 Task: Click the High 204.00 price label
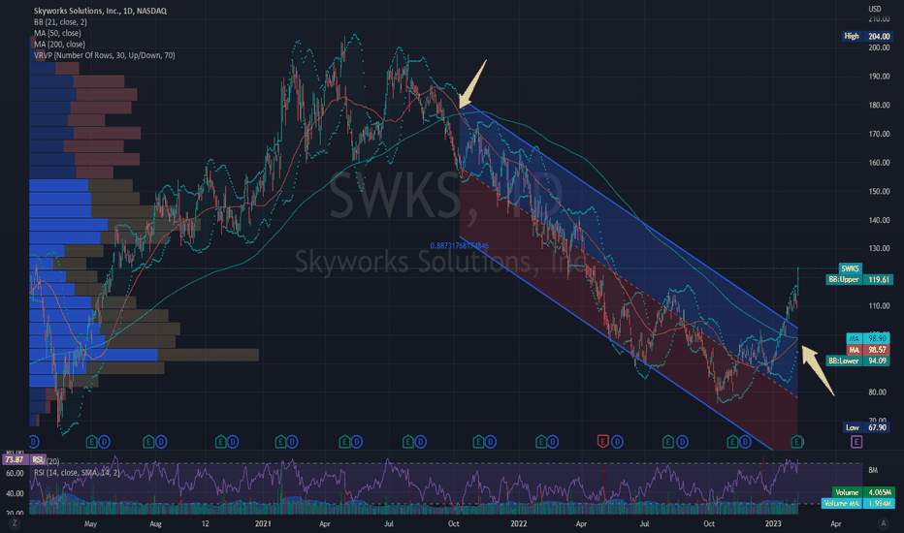tap(866, 36)
